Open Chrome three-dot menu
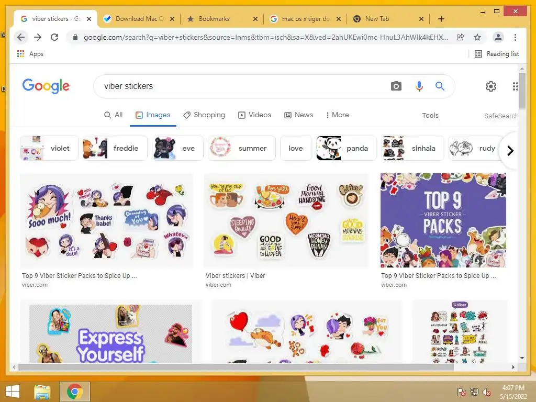The height and width of the screenshot is (402, 536). (x=515, y=37)
